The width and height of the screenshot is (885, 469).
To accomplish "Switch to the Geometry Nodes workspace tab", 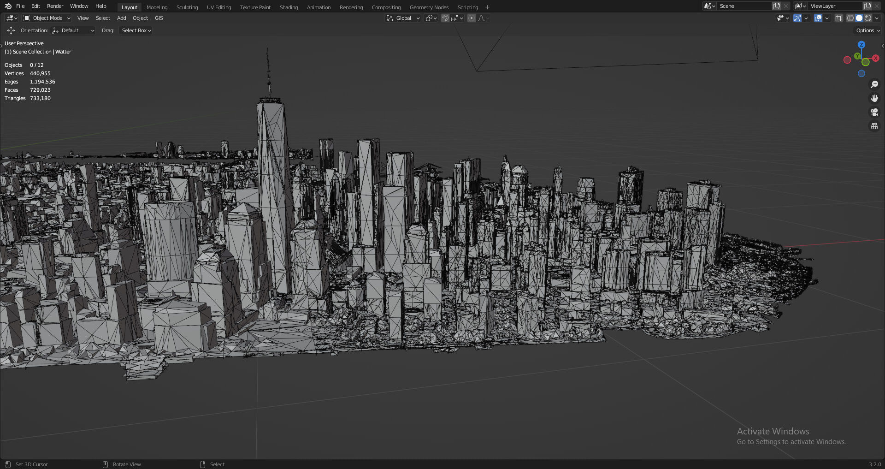I will pyautogui.click(x=429, y=7).
